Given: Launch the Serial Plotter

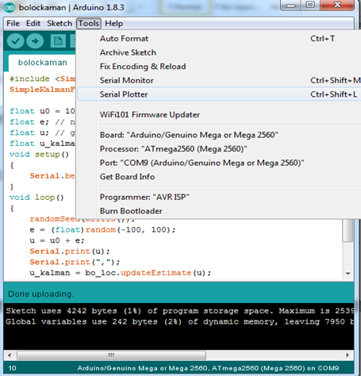Looking at the screenshot, I should [x=219, y=94].
